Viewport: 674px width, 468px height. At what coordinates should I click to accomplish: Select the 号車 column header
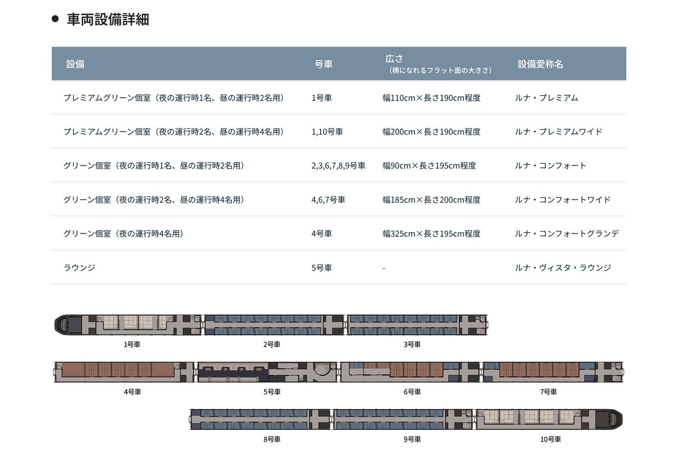click(x=324, y=64)
